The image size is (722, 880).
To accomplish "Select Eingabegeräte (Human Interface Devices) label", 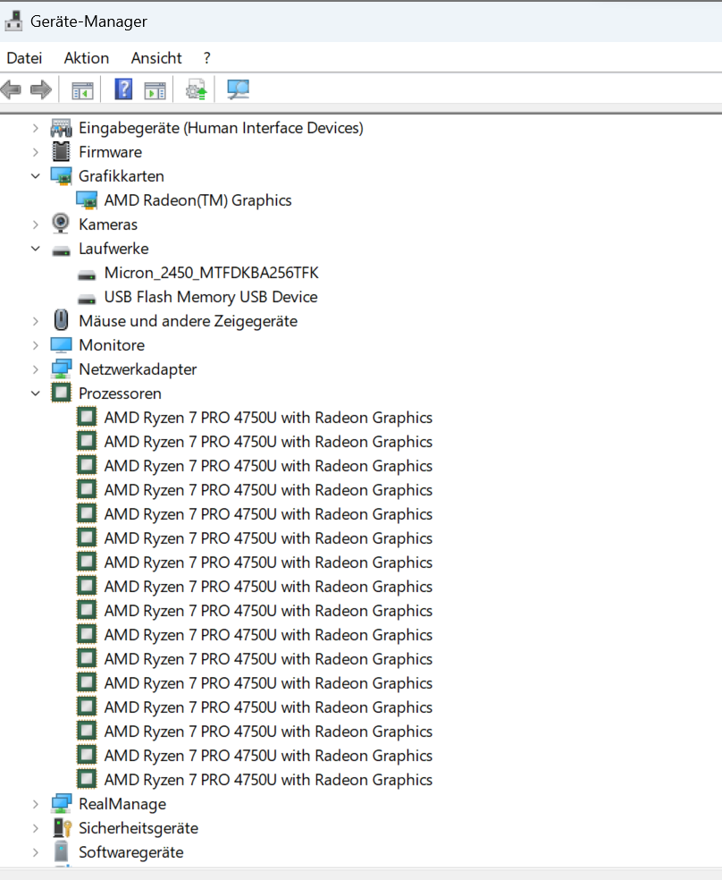I will (x=221, y=128).
